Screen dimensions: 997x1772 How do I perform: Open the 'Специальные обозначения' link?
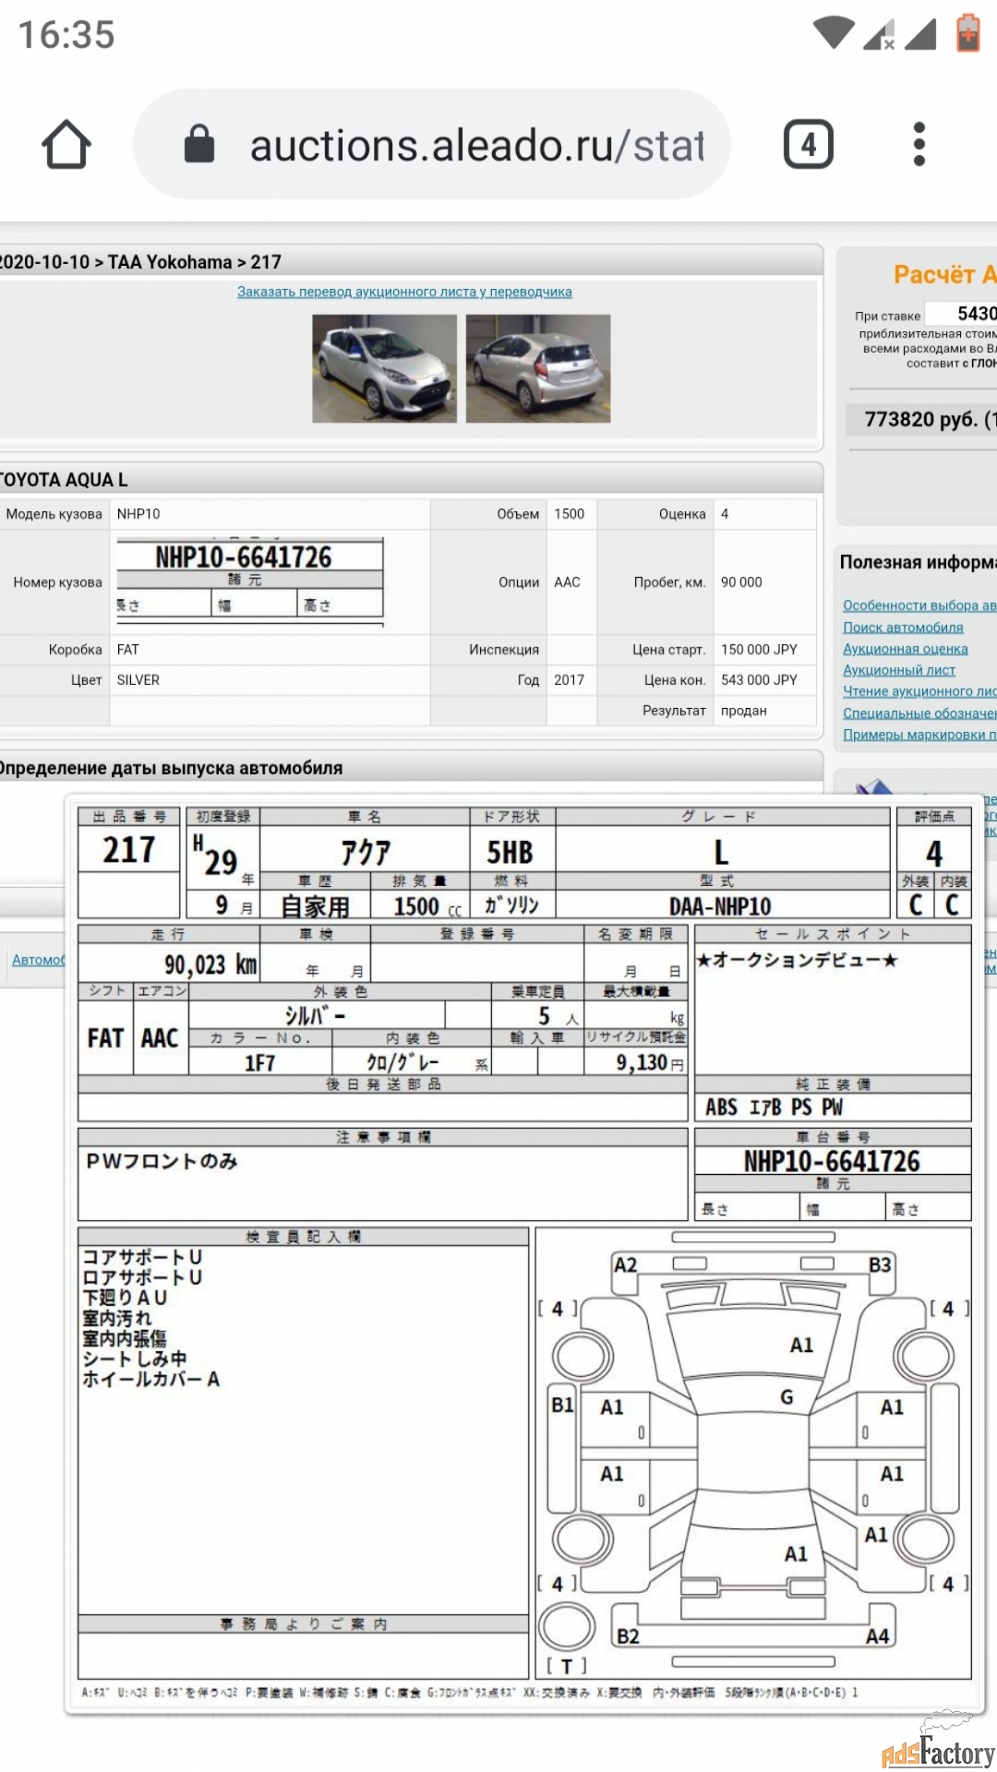click(x=919, y=713)
